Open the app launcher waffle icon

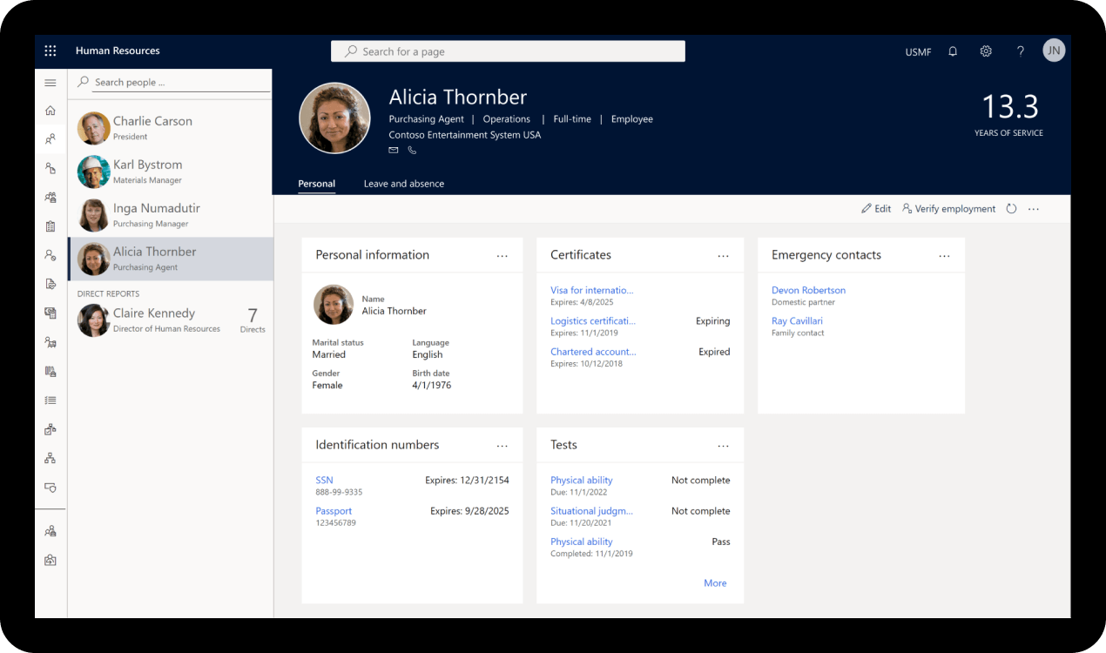pyautogui.click(x=51, y=51)
